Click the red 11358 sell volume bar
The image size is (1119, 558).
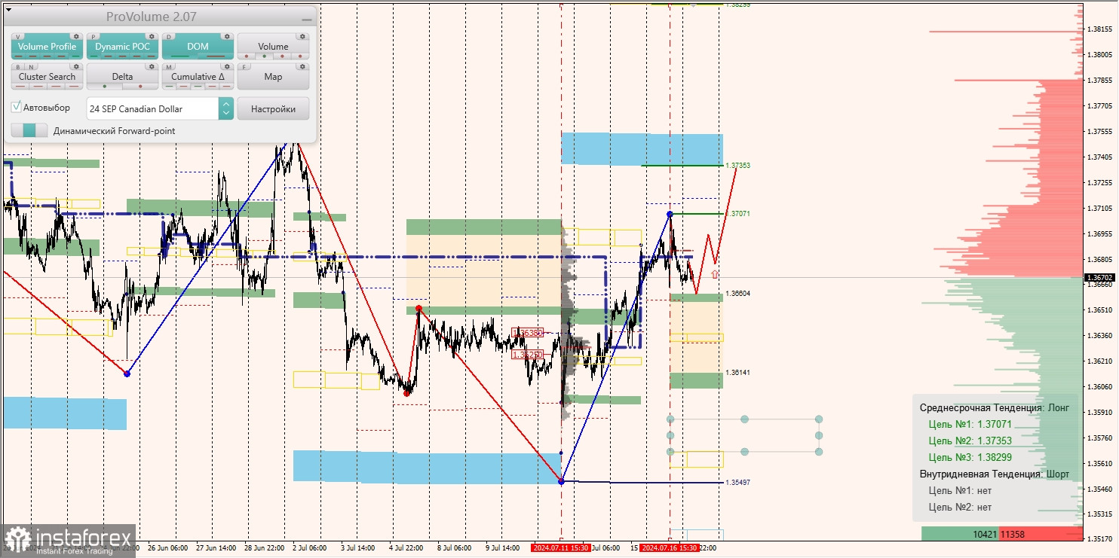pyautogui.click(x=1041, y=534)
